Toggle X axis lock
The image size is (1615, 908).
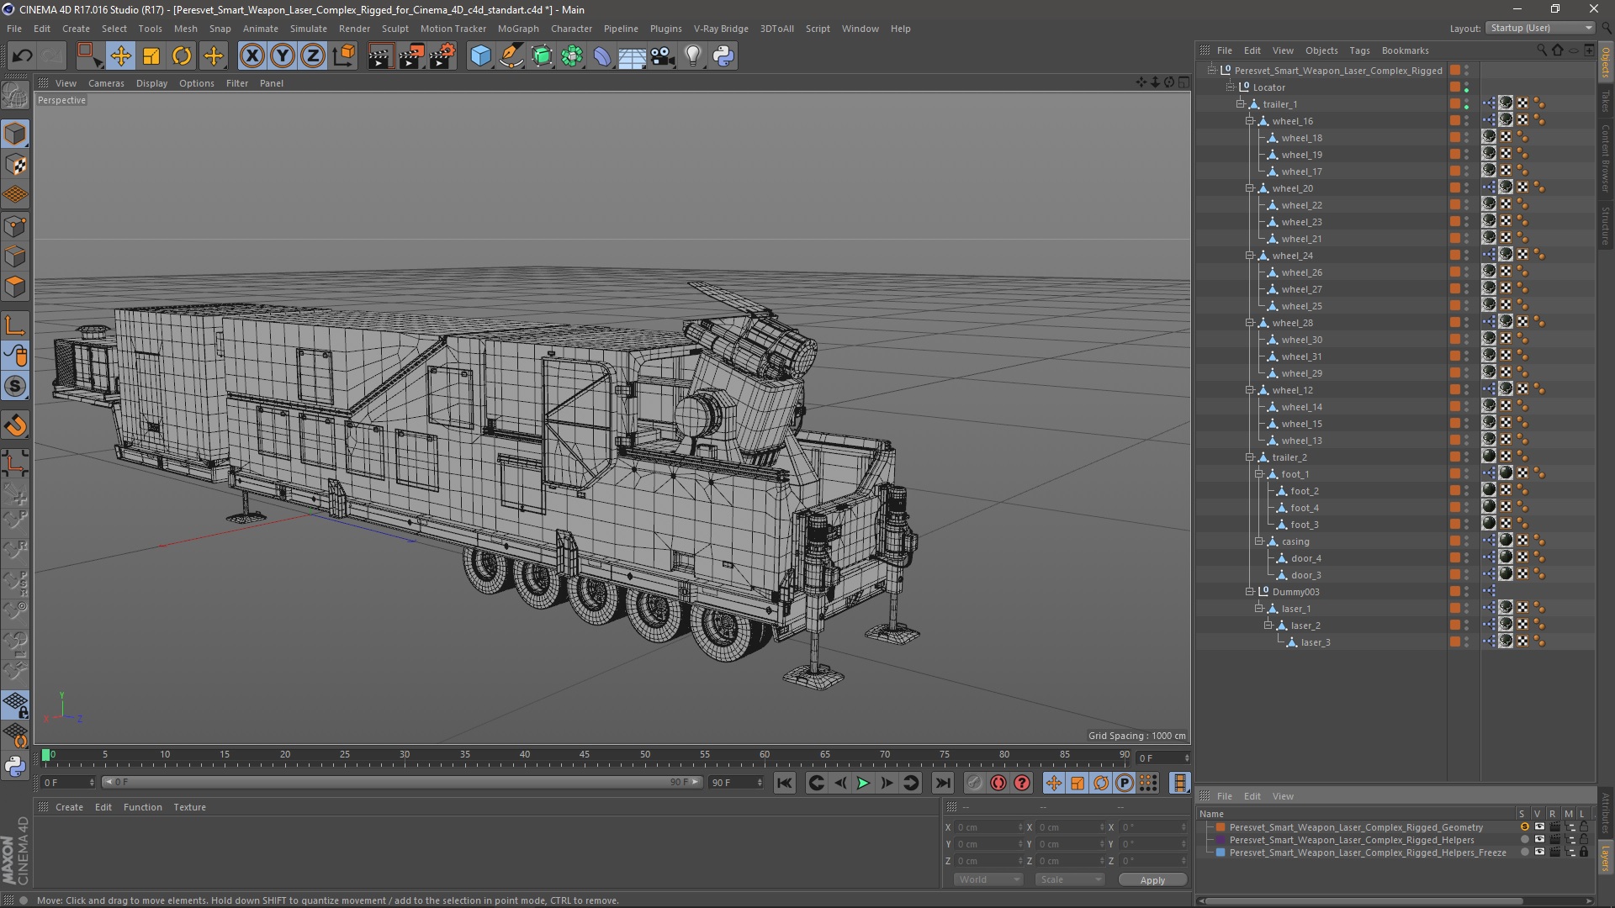[252, 56]
